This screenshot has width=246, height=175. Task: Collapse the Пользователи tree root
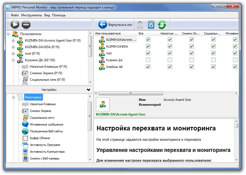8,34
